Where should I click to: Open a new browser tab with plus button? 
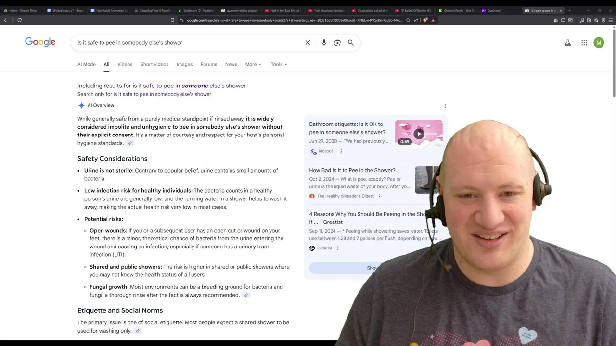pos(569,11)
